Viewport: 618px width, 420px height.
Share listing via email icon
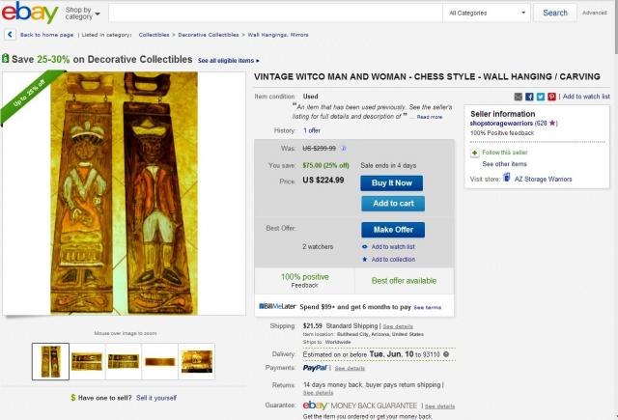coord(519,97)
